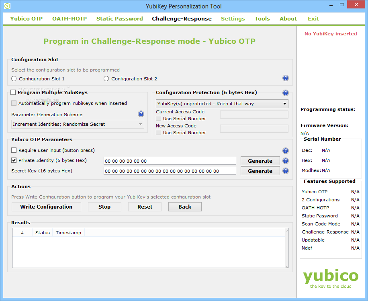Click the Stop button
The height and width of the screenshot is (301, 368).
click(x=104, y=207)
